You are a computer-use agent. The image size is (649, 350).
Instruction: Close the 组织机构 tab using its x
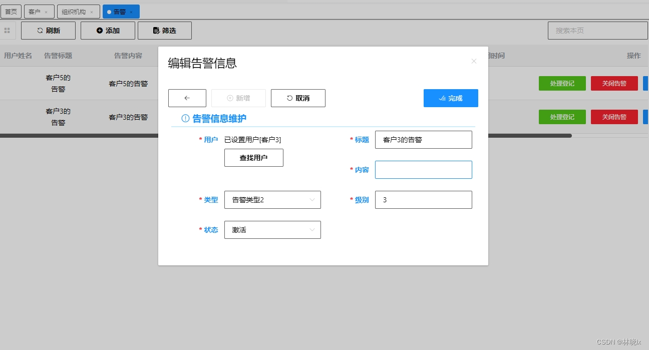click(x=92, y=12)
